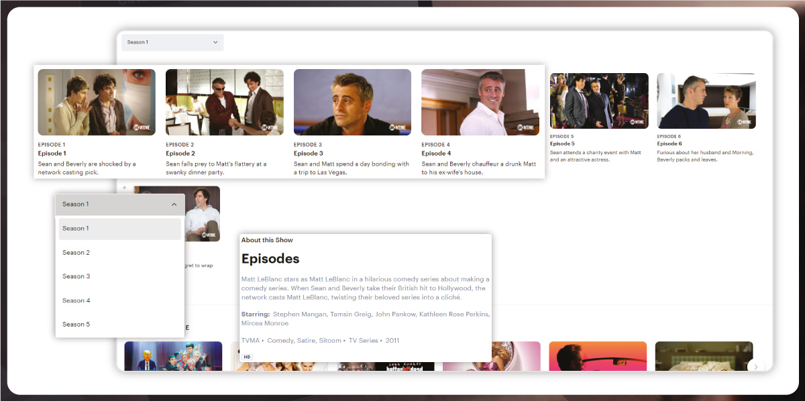Image resolution: width=805 pixels, height=401 pixels.
Task: Open the Episode 1 thumbnail
Action: [97, 103]
